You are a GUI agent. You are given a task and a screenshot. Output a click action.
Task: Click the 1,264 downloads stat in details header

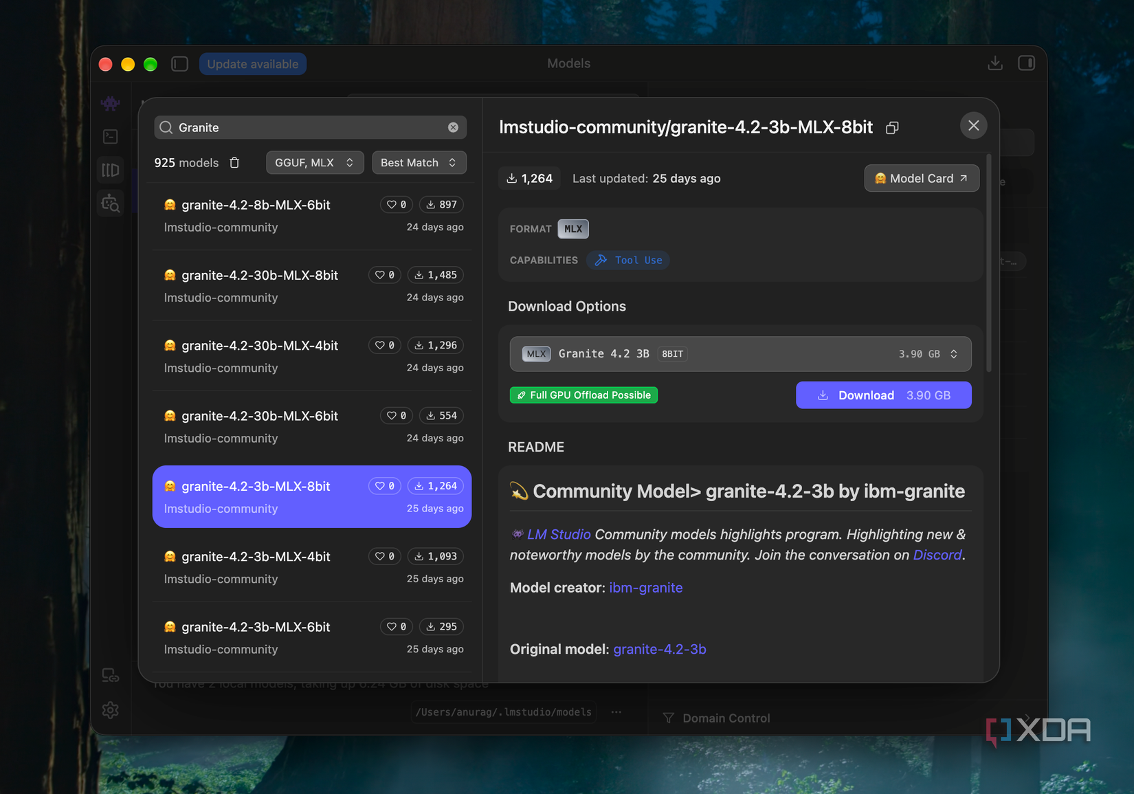click(530, 179)
